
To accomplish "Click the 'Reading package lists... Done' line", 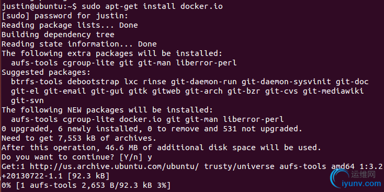I will pyautogui.click(x=70, y=25).
